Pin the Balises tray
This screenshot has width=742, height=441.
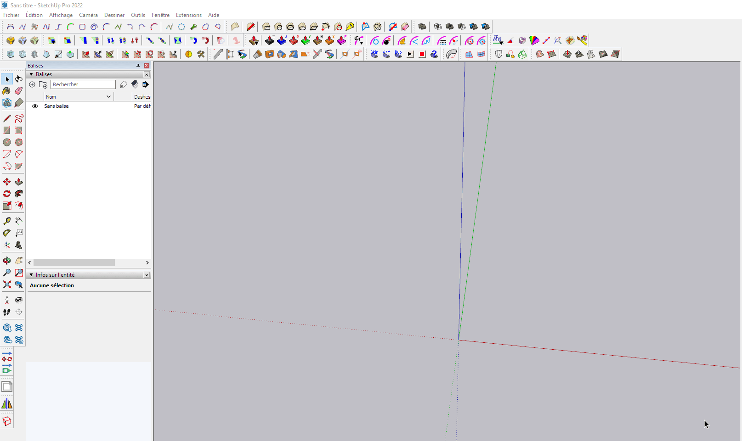click(138, 66)
